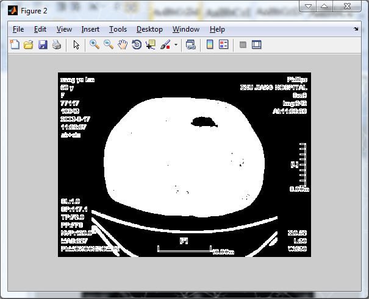Select the Pan hand tool
369x299 pixels.
coord(123,44)
